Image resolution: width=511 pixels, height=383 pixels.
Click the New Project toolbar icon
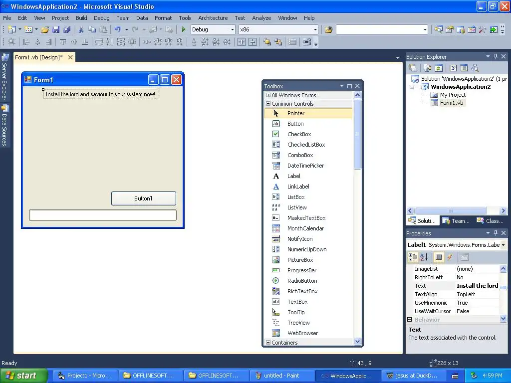[12, 29]
